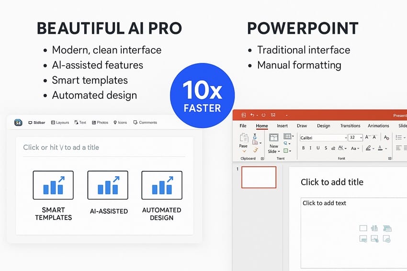Viewport: 407px width, 271px height.
Task: Open the Clipboard group dialog launcher
Action: [x=262, y=158]
